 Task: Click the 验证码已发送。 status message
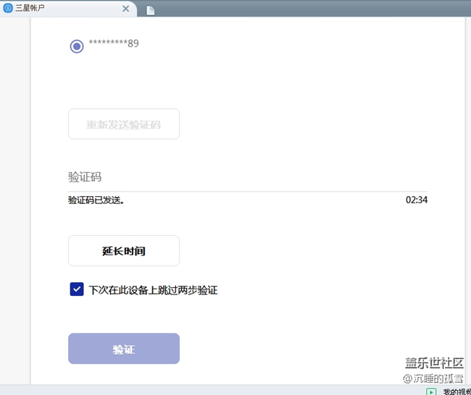[96, 200]
